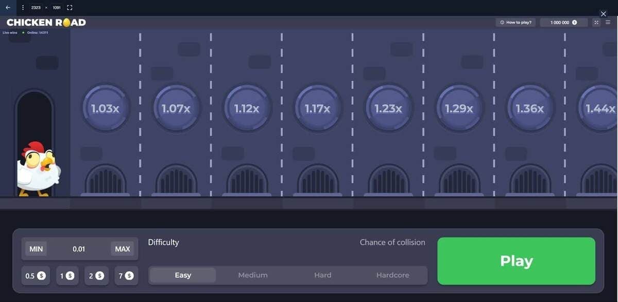Select Easy difficulty

(183, 275)
